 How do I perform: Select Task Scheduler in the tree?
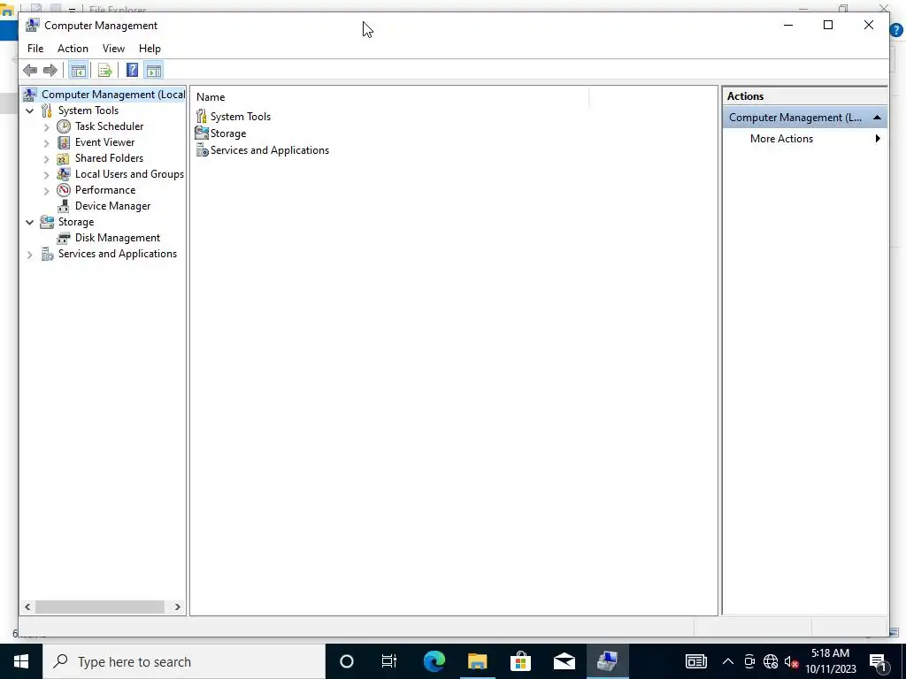coord(109,126)
